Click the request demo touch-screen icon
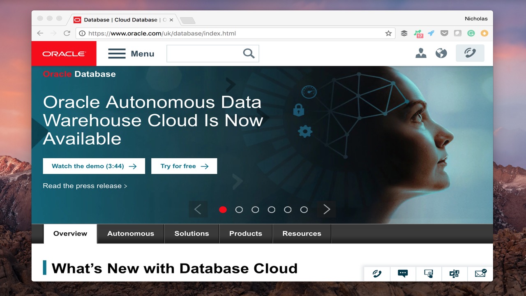Screen dimensions: 526x296 pos(429,273)
